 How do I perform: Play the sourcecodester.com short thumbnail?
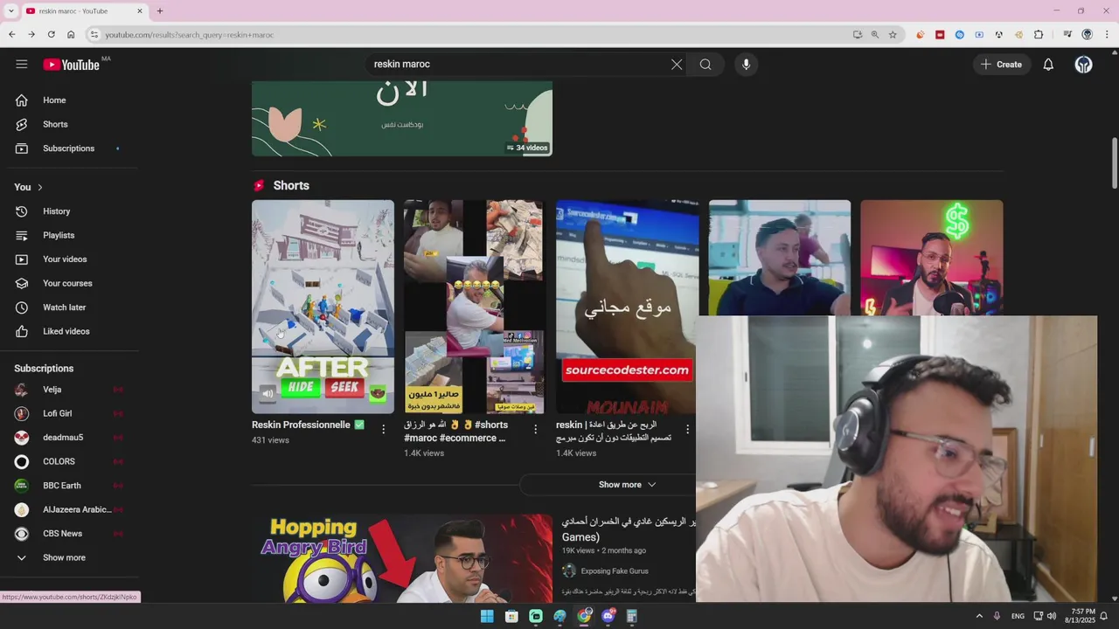pyautogui.click(x=627, y=307)
